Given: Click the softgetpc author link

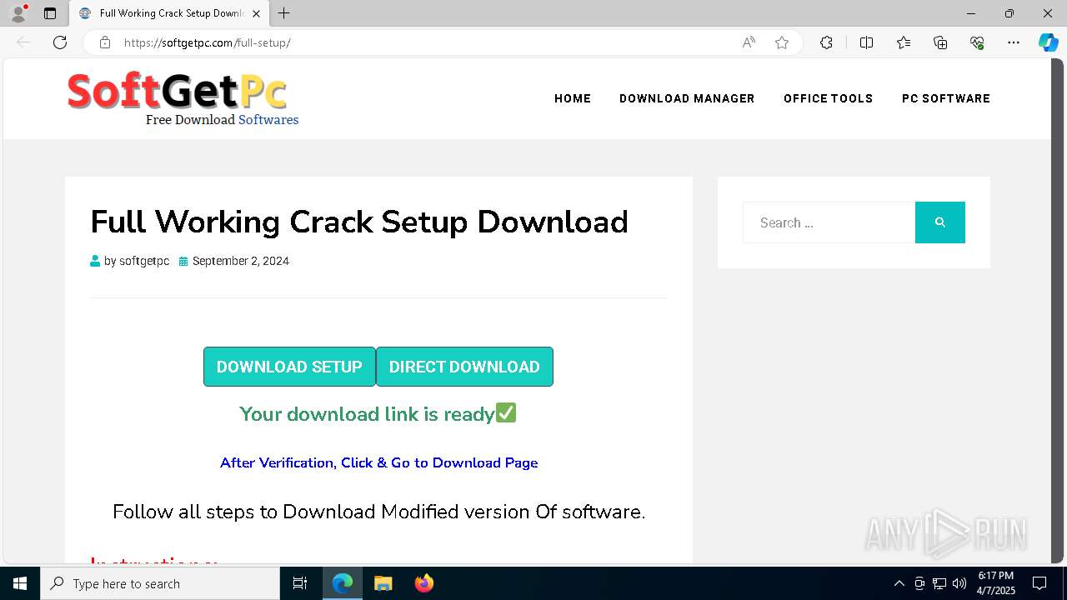Looking at the screenshot, I should coord(144,261).
